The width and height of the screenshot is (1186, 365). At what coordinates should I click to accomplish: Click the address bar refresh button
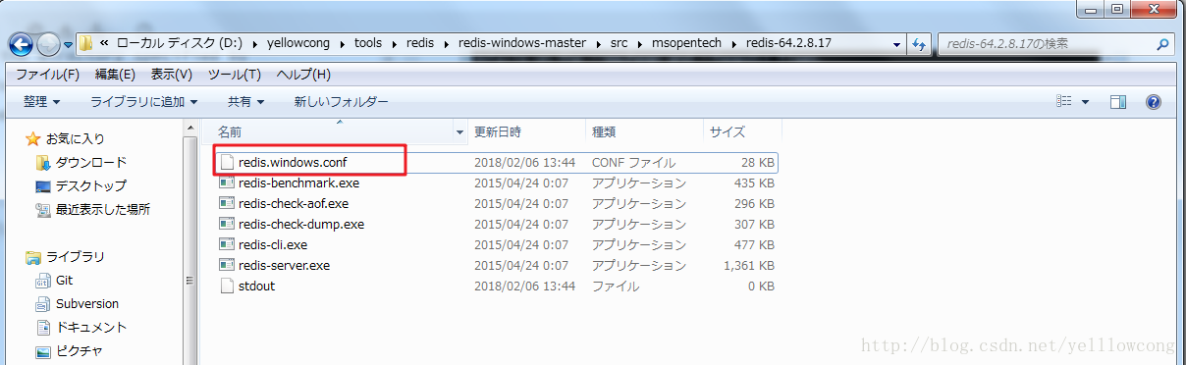pos(920,44)
